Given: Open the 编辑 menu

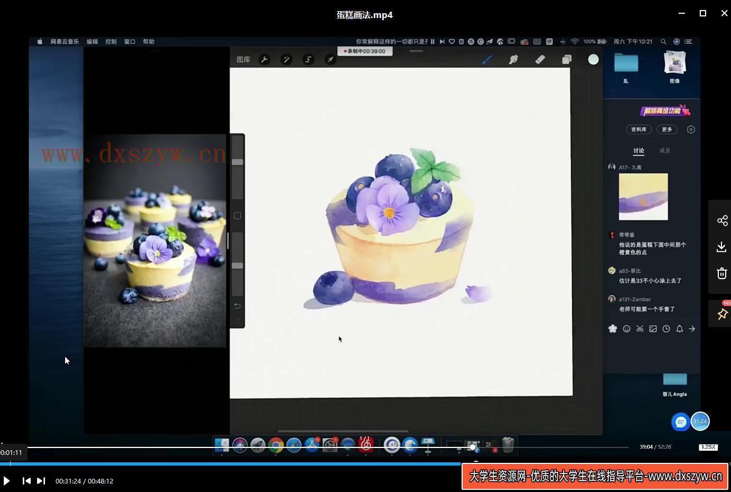Looking at the screenshot, I should click(x=92, y=41).
